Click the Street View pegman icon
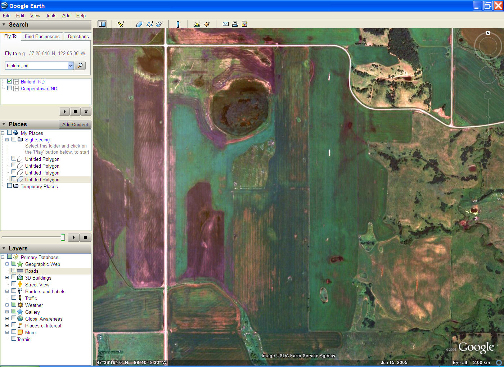Viewport: 504px width, 367px height. coord(20,285)
